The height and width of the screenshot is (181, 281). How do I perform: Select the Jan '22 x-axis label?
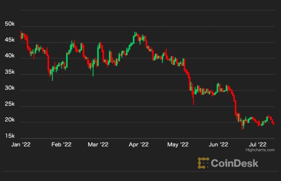(20, 145)
